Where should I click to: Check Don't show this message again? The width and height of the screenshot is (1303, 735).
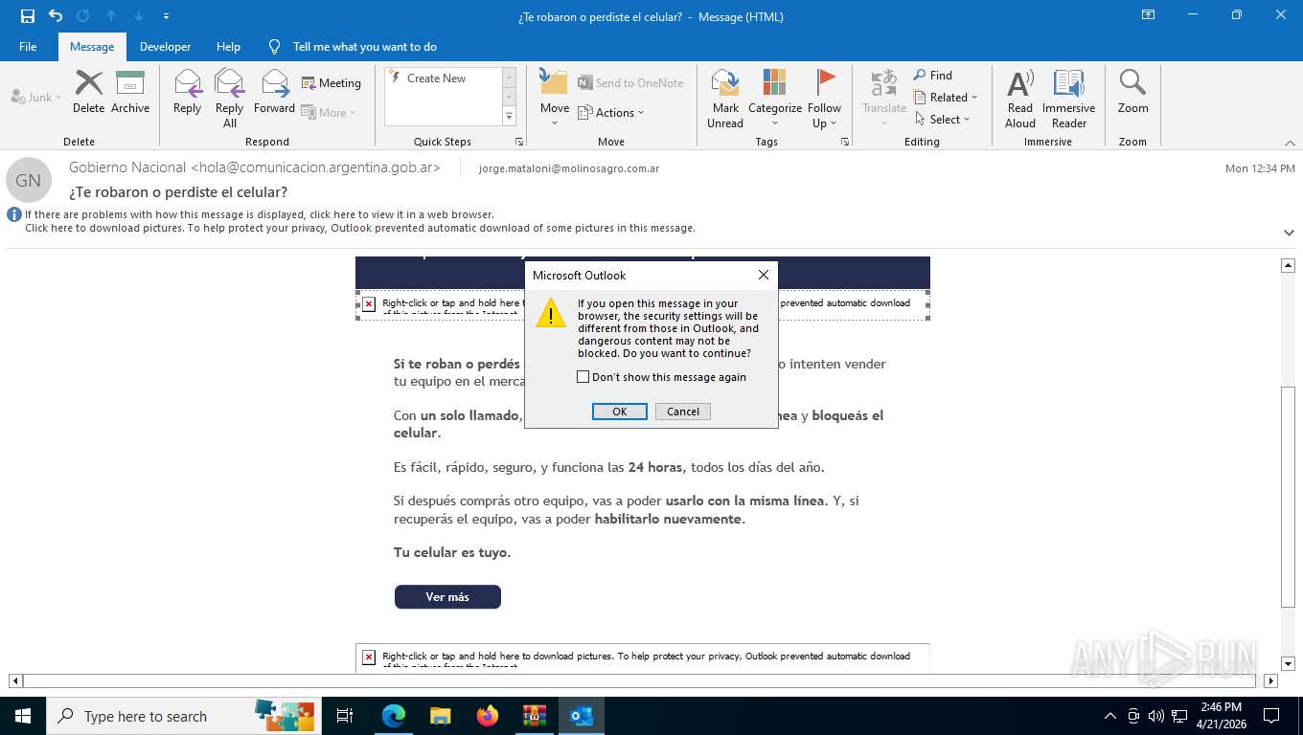click(x=583, y=377)
